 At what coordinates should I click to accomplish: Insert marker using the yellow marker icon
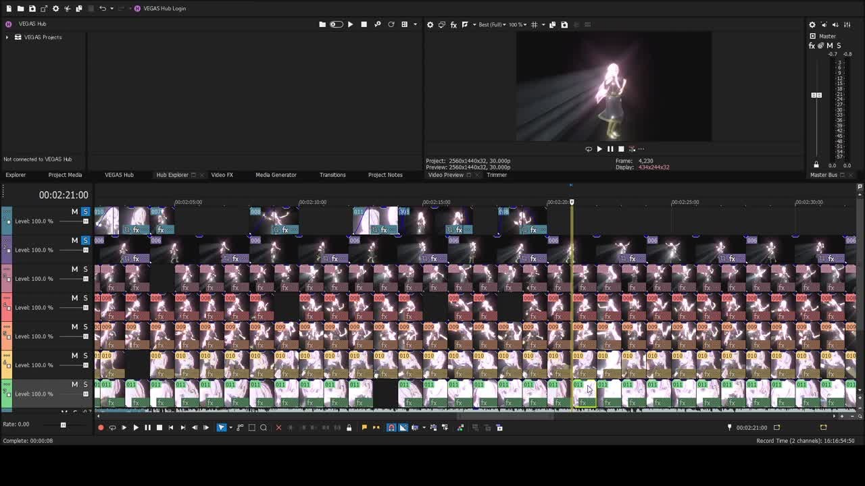click(364, 427)
